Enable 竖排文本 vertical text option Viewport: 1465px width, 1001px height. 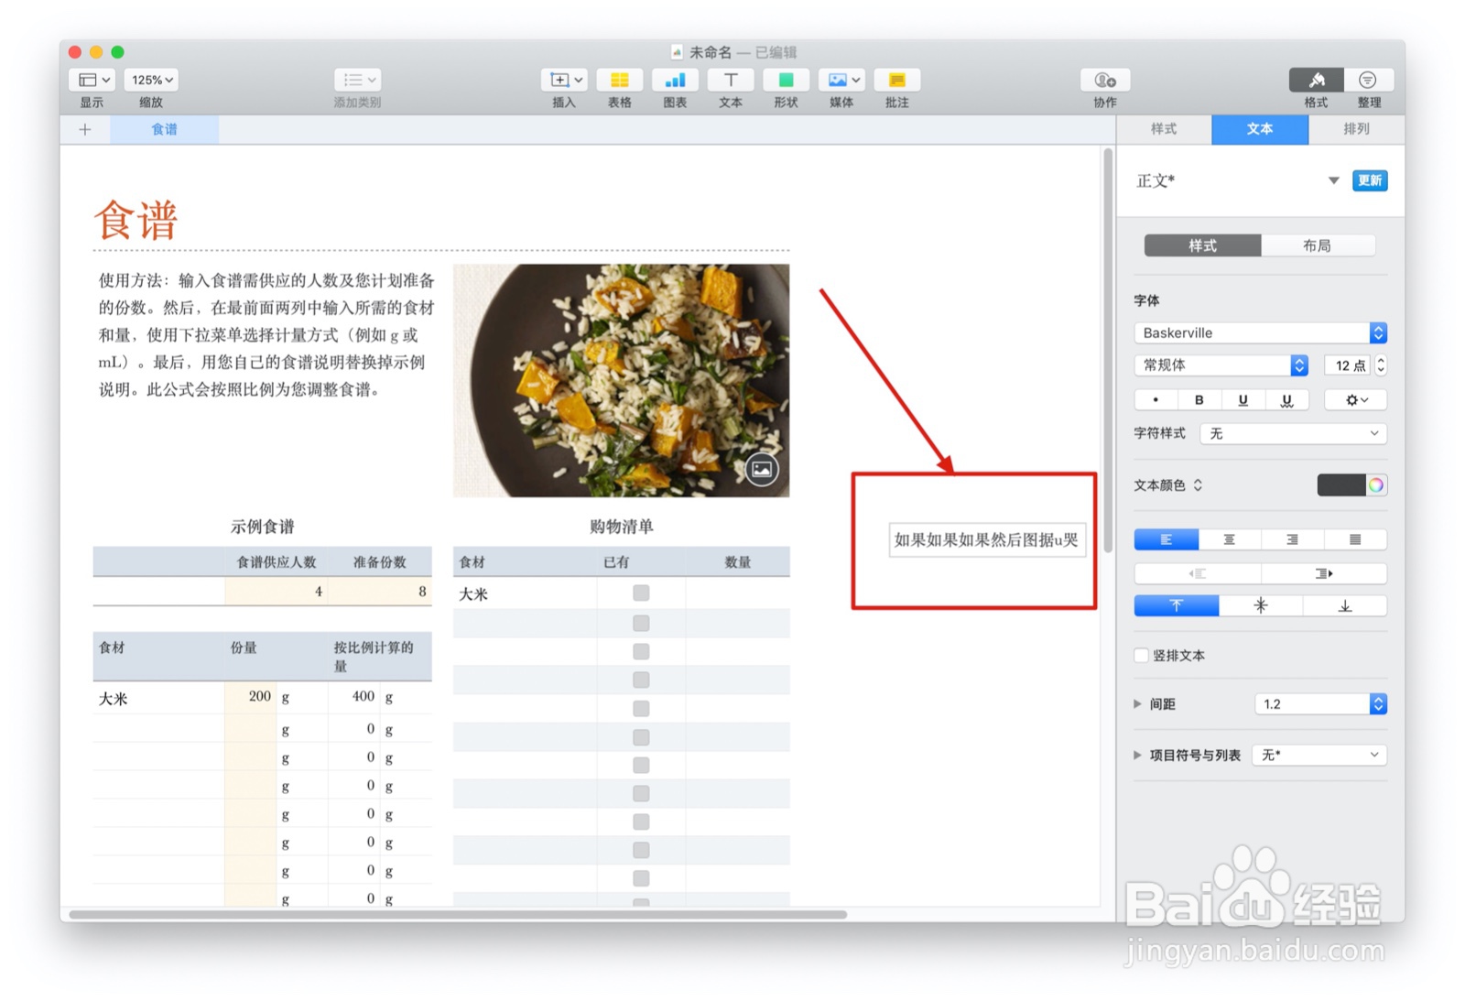tap(1141, 655)
